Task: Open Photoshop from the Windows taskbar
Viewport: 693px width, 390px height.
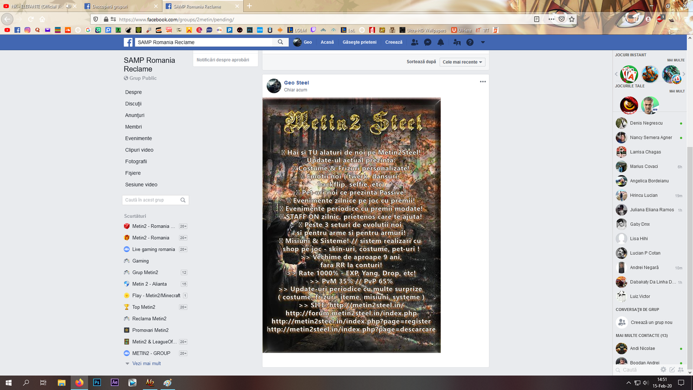Action: click(x=97, y=382)
